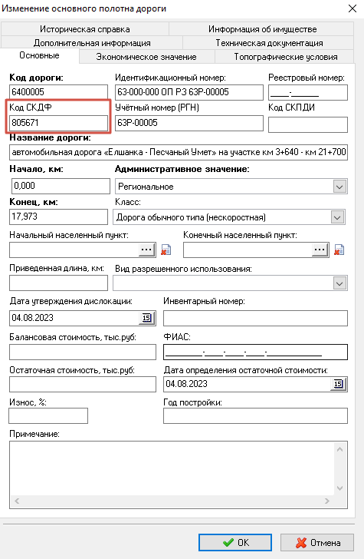Select the Основные tab
This screenshot has height=559, width=364.
pyautogui.click(x=40, y=55)
